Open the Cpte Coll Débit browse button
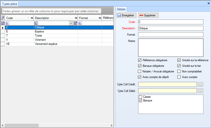This screenshot has height=128, width=211. (x=200, y=91)
